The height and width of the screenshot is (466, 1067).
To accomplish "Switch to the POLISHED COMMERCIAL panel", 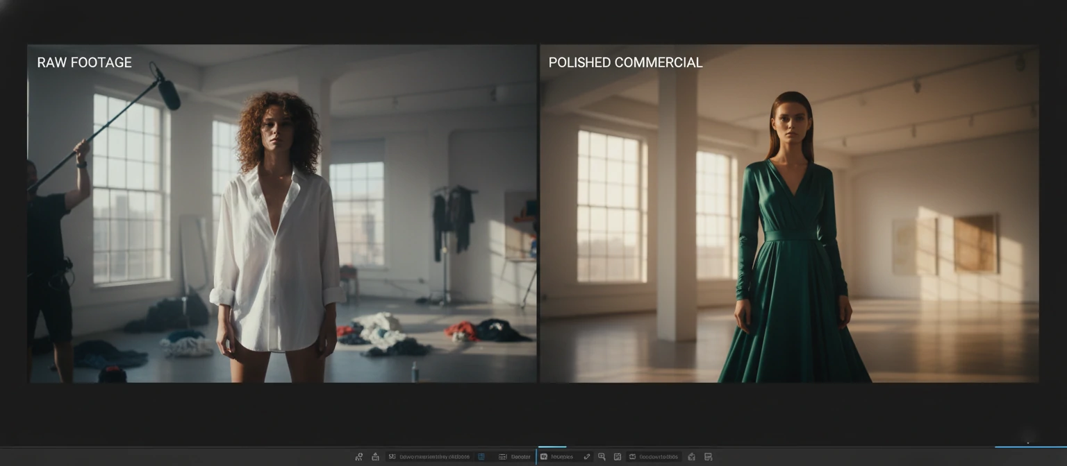I will (x=788, y=212).
